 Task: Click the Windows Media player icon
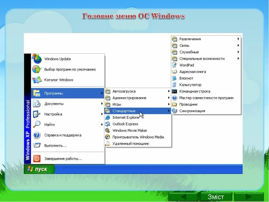pyautogui.click(x=107, y=137)
